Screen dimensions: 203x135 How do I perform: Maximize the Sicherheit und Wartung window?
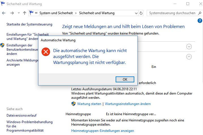(x=188, y=4)
